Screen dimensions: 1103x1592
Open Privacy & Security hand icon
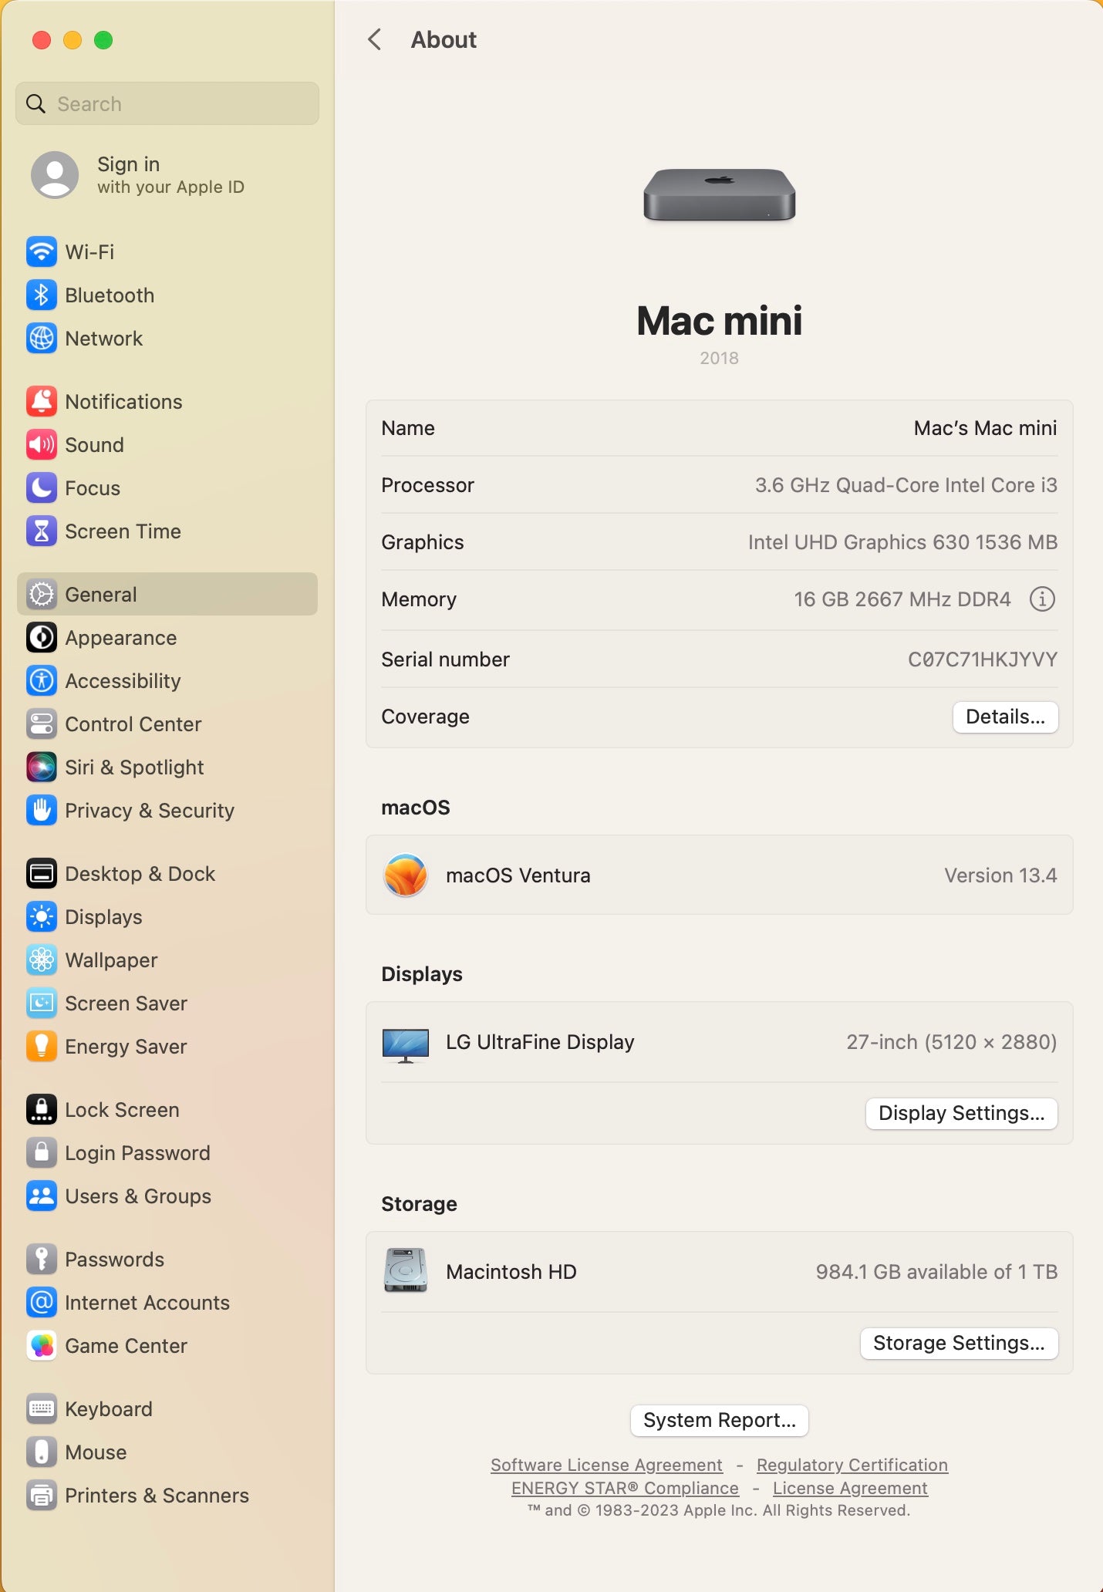pos(42,810)
